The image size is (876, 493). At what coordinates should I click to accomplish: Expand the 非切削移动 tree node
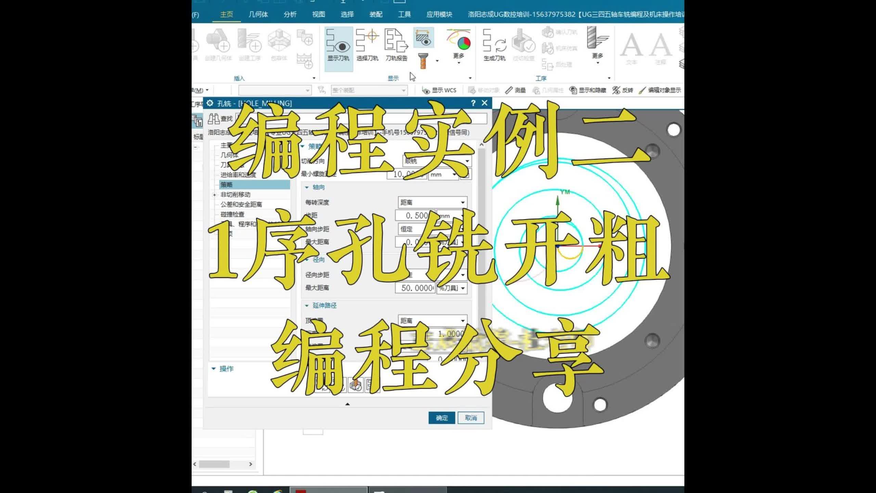pyautogui.click(x=215, y=195)
